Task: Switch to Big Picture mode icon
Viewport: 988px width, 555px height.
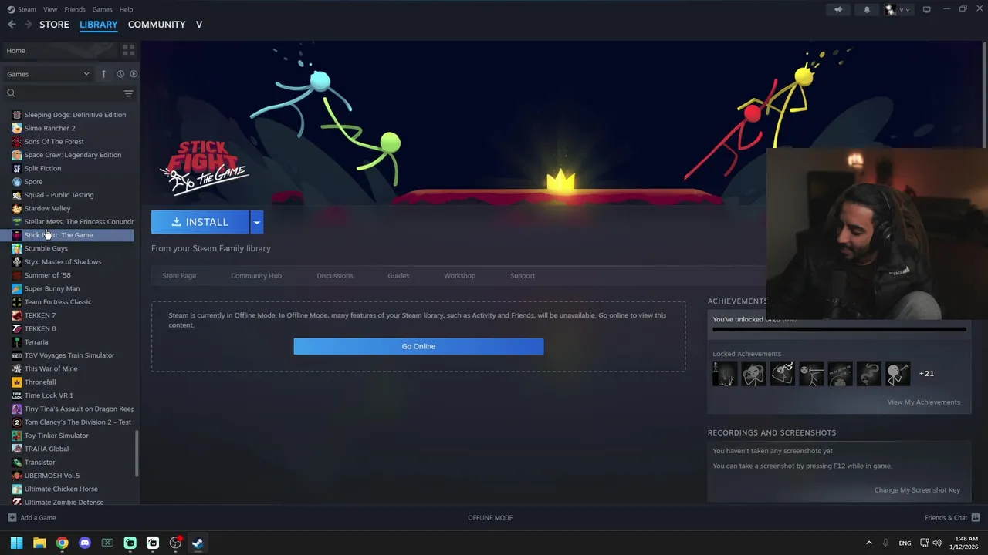Action: tap(926, 9)
